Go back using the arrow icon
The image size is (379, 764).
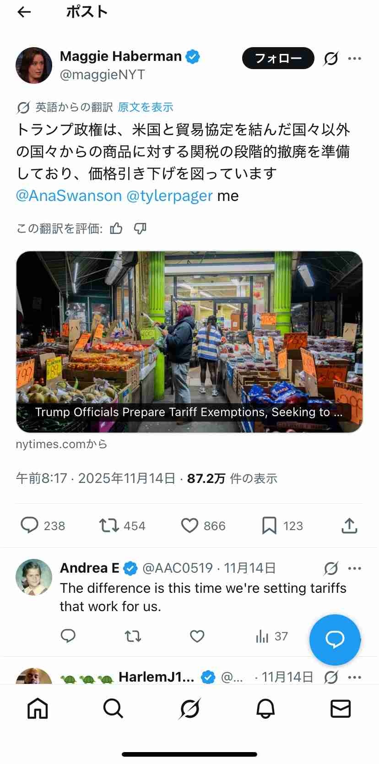tap(24, 12)
